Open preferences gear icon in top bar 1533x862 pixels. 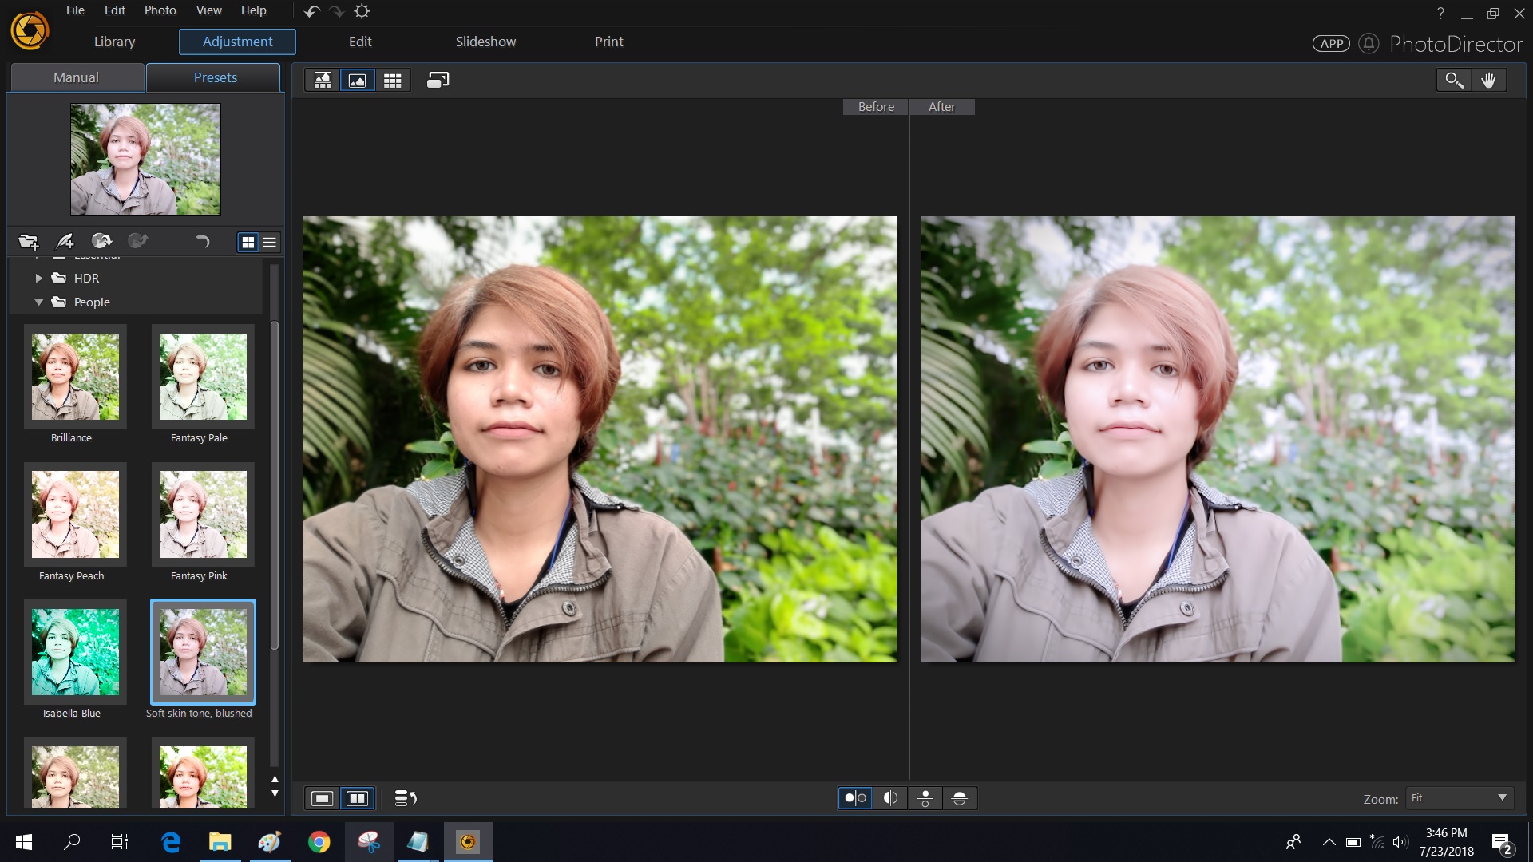[x=362, y=11]
